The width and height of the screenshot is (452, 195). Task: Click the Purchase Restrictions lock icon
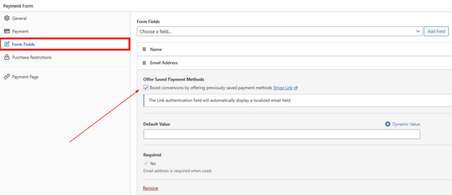pos(7,57)
